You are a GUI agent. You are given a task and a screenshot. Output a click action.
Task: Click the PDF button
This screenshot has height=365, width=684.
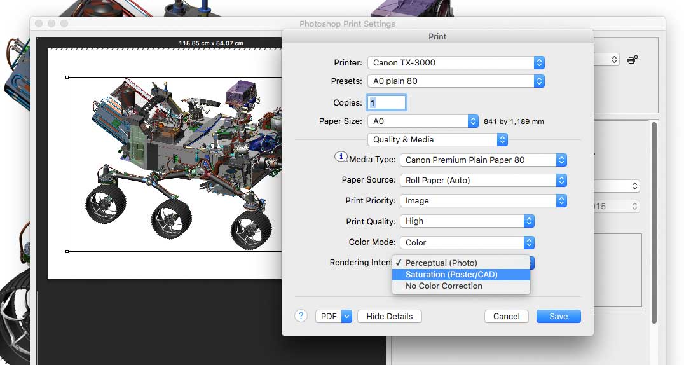click(329, 317)
